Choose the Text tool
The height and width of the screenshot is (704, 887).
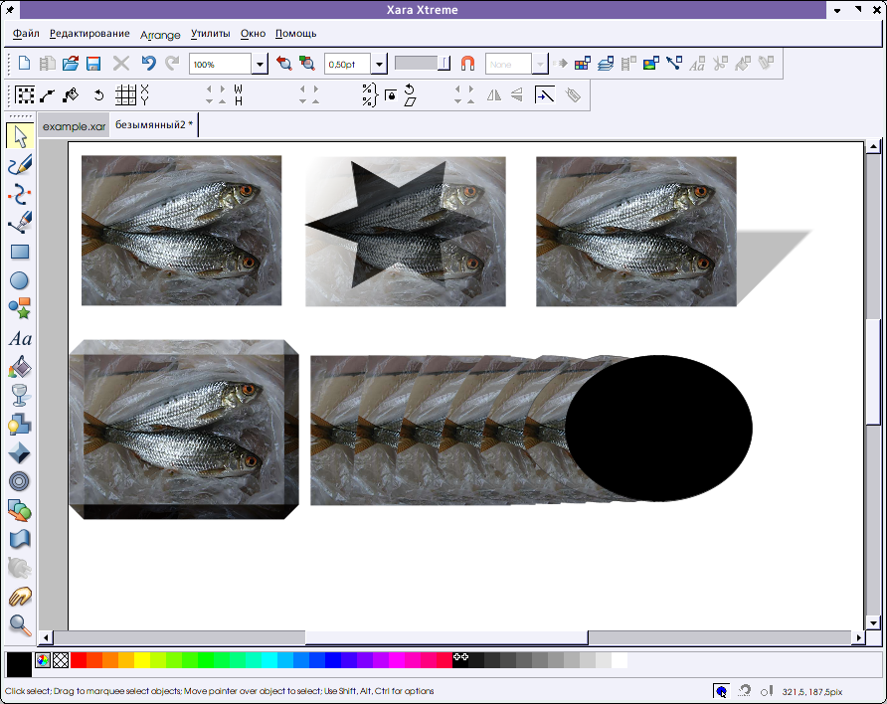19,339
